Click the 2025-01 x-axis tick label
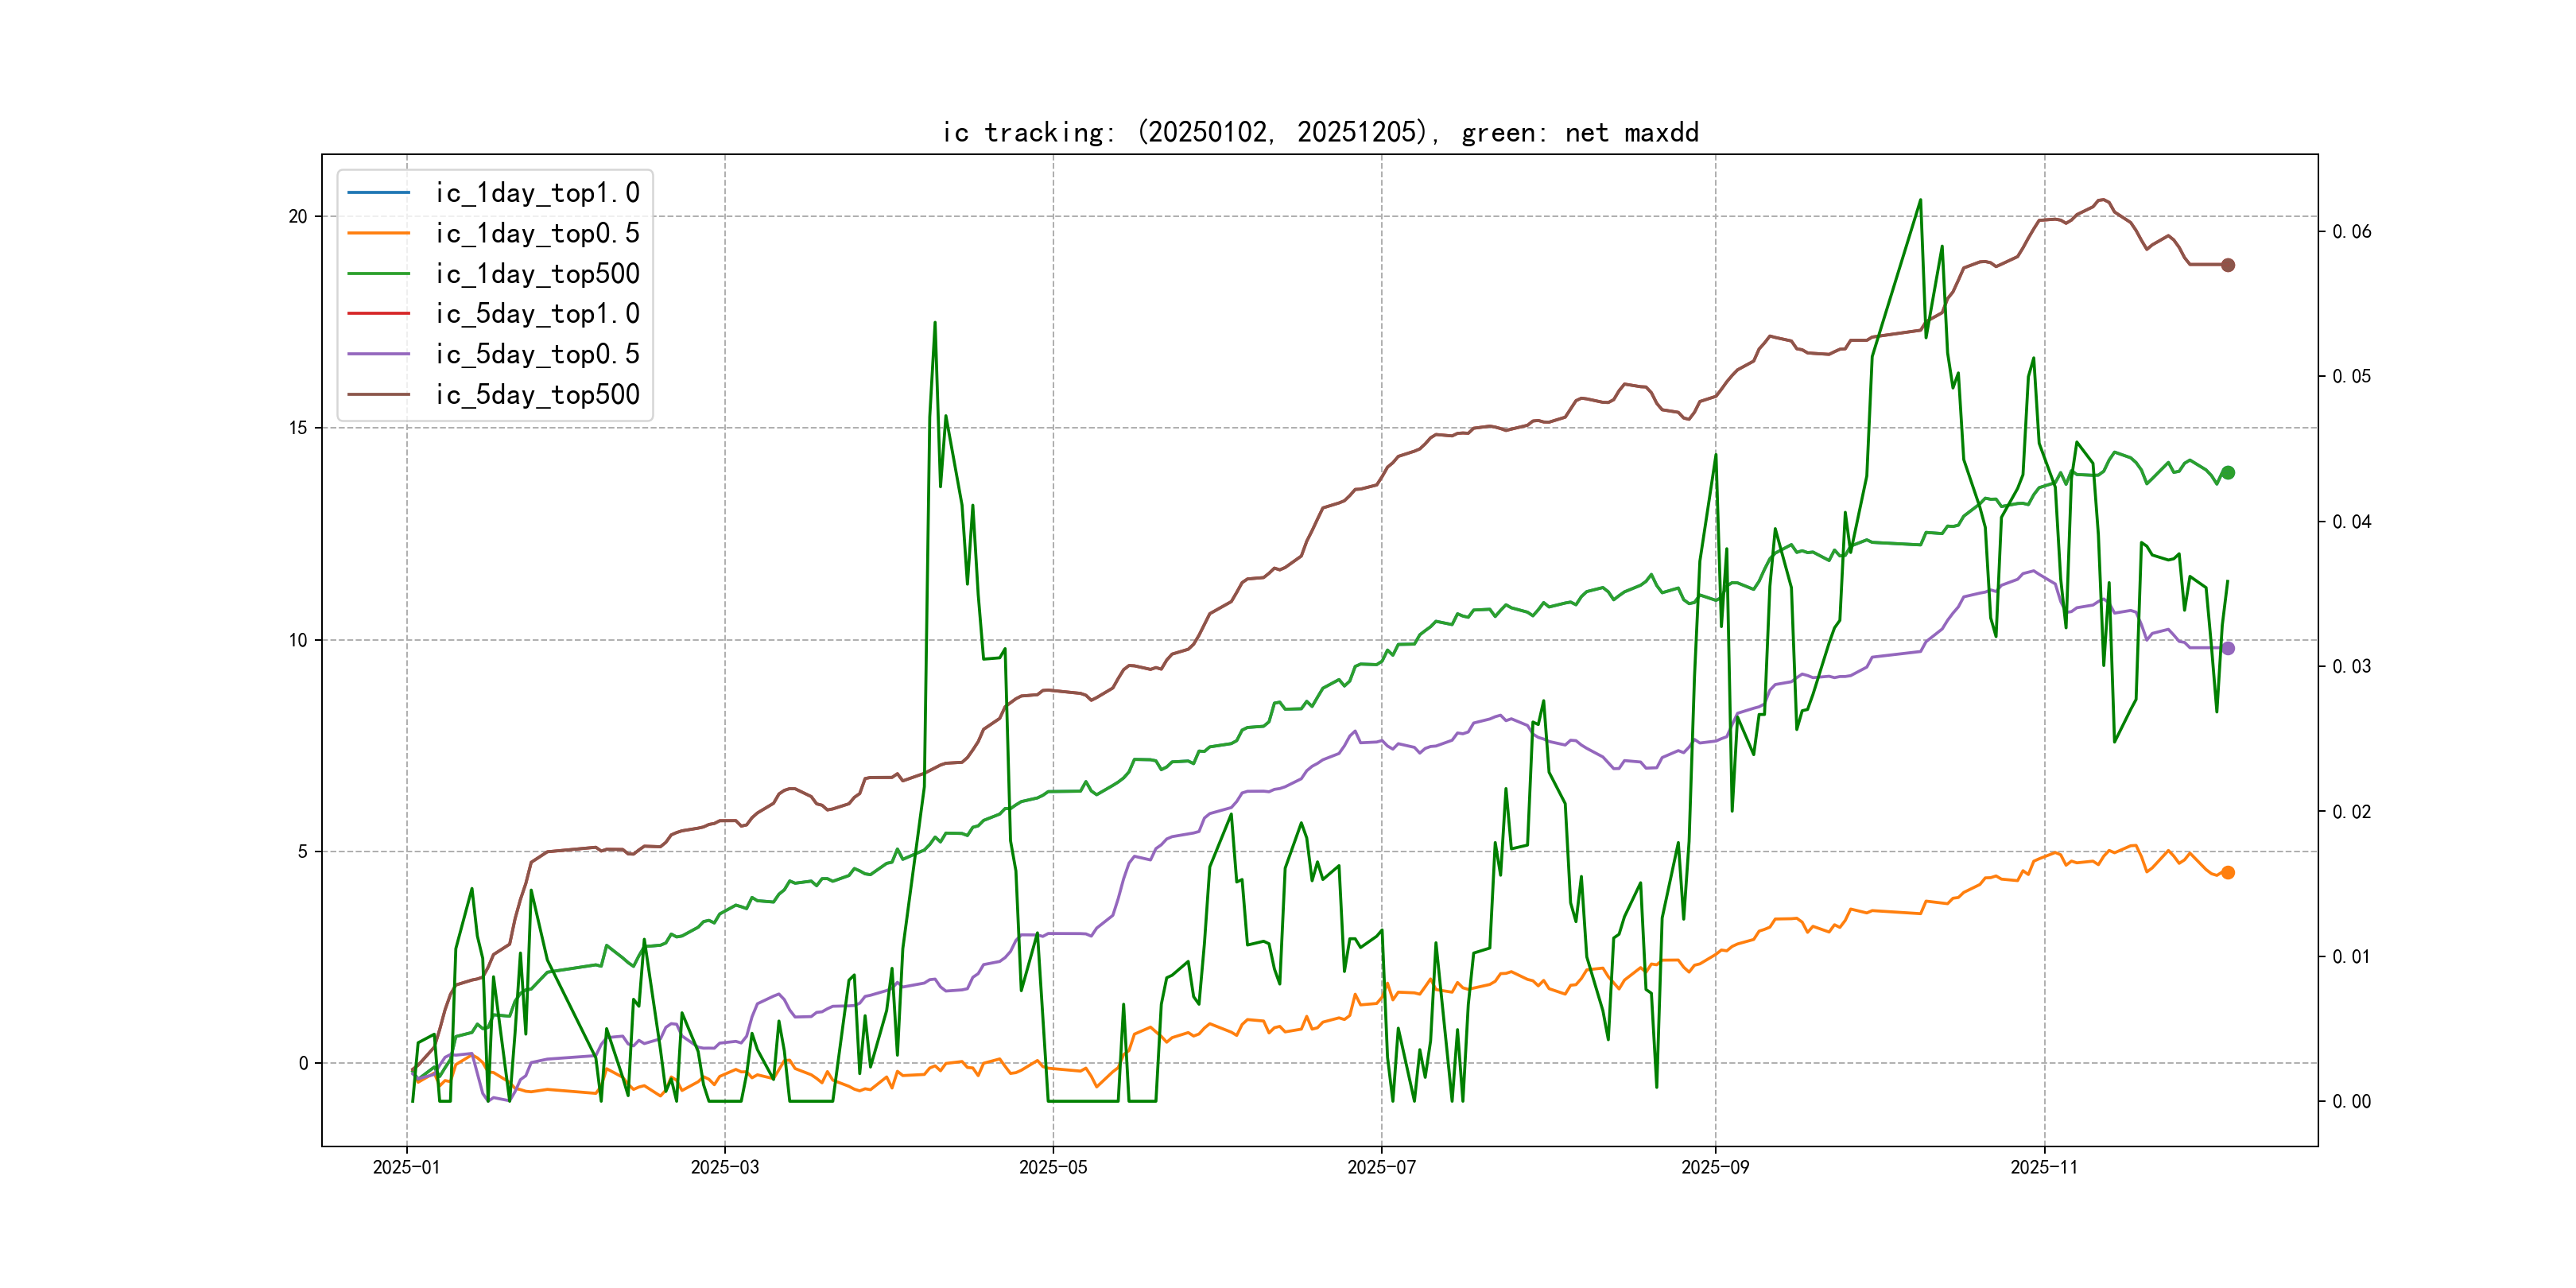The height and width of the screenshot is (1288, 2576). [x=406, y=1167]
